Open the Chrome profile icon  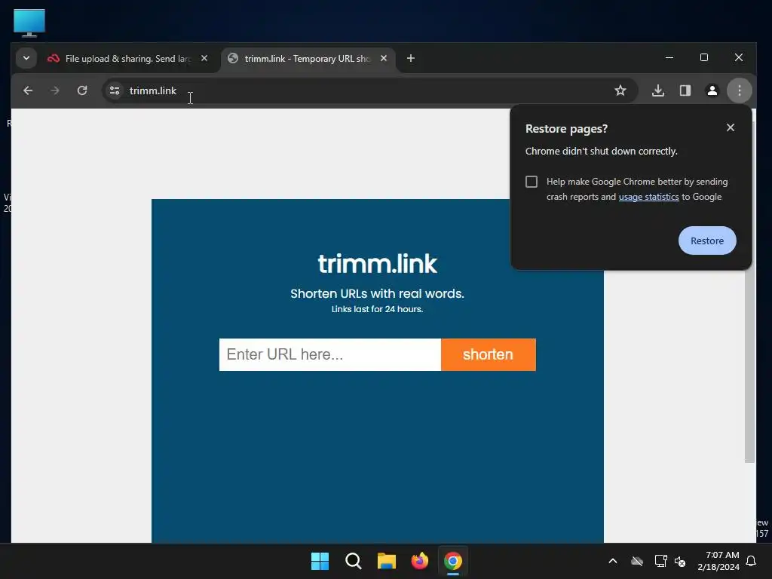point(712,90)
